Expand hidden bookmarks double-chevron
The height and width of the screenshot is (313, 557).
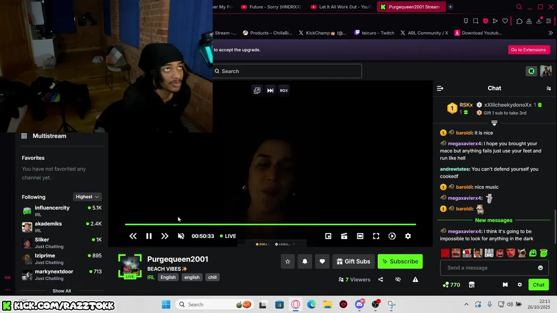[x=550, y=33]
